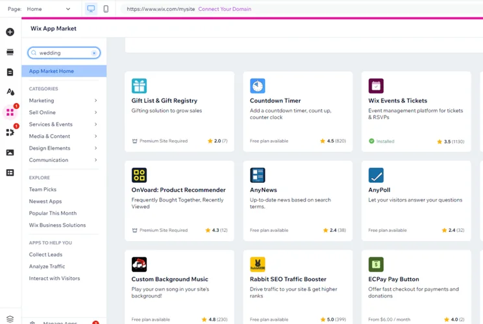Expand the Sell Online category

(63, 113)
